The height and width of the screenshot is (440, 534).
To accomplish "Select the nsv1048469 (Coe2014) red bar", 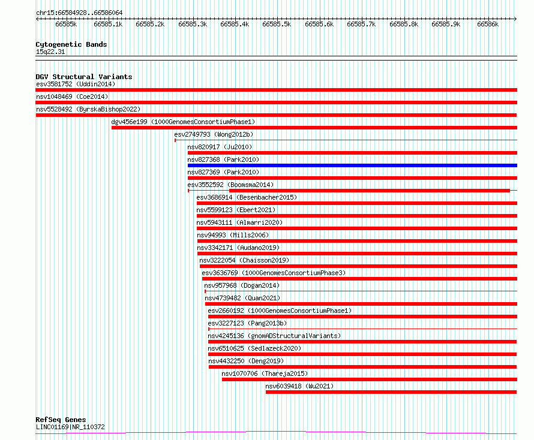I will click(276, 103).
